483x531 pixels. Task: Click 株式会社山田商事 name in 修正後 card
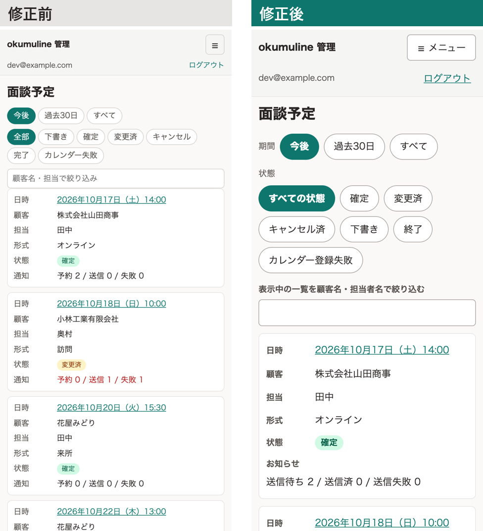pyautogui.click(x=353, y=373)
